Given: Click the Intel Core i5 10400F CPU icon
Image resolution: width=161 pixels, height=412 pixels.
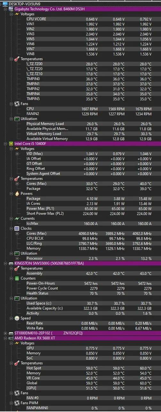Looking at the screenshot, I should 11,144.
